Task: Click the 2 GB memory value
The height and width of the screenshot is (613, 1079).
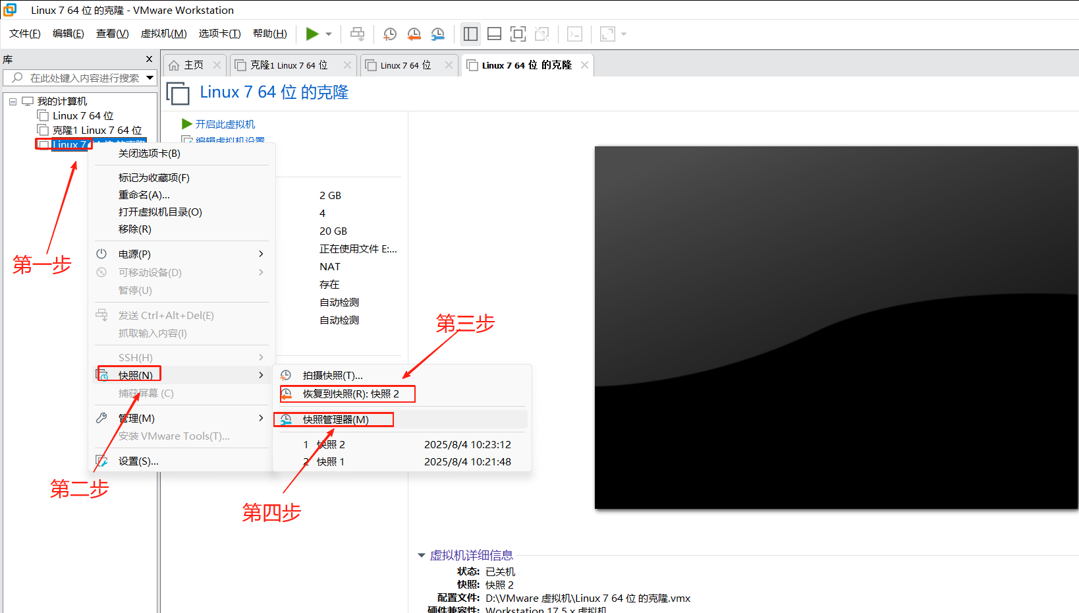Action: click(330, 196)
